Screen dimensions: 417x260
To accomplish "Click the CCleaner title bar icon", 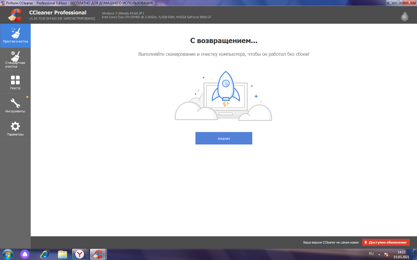I will 3,3.
